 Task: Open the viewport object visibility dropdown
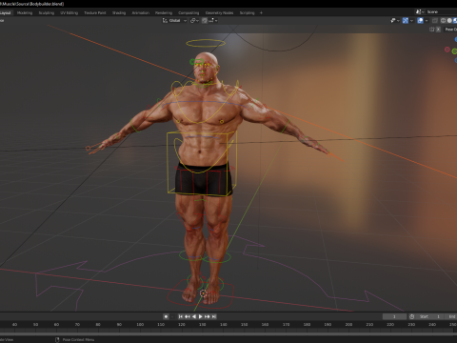pyautogui.click(x=395, y=20)
